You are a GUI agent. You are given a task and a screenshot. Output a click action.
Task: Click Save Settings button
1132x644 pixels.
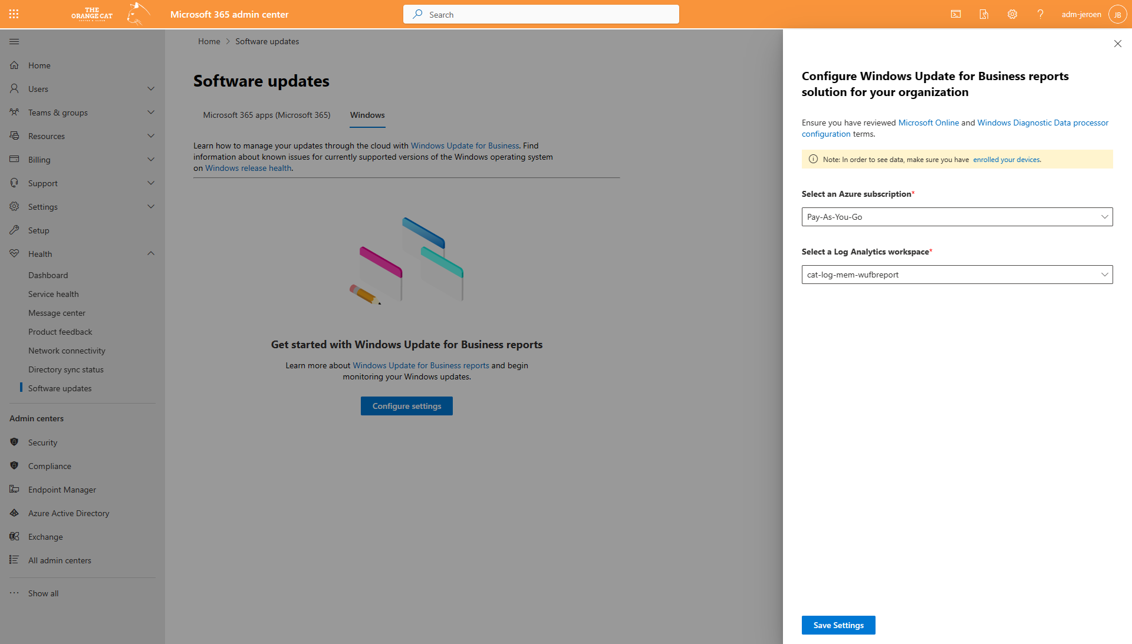tap(838, 625)
